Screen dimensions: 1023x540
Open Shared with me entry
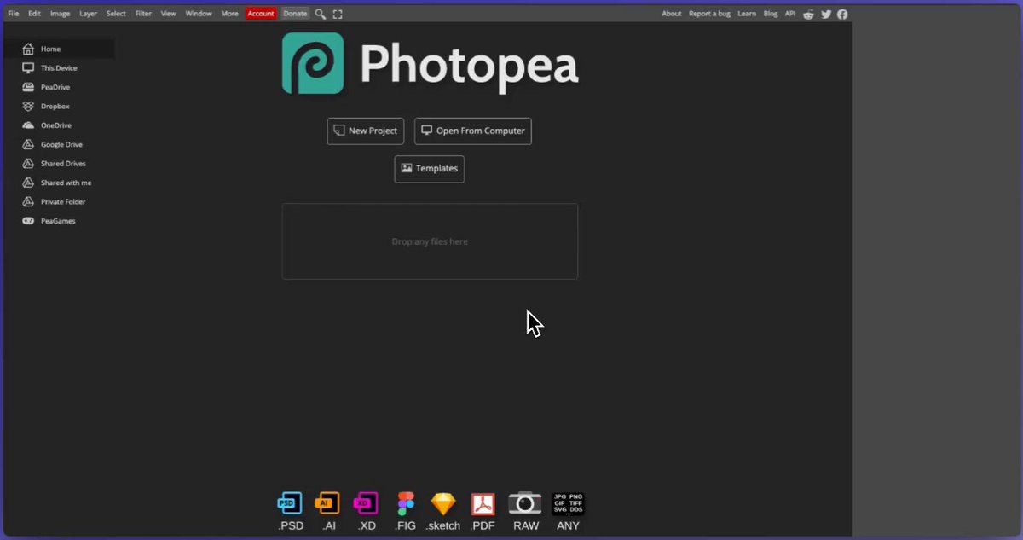pyautogui.click(x=59, y=183)
